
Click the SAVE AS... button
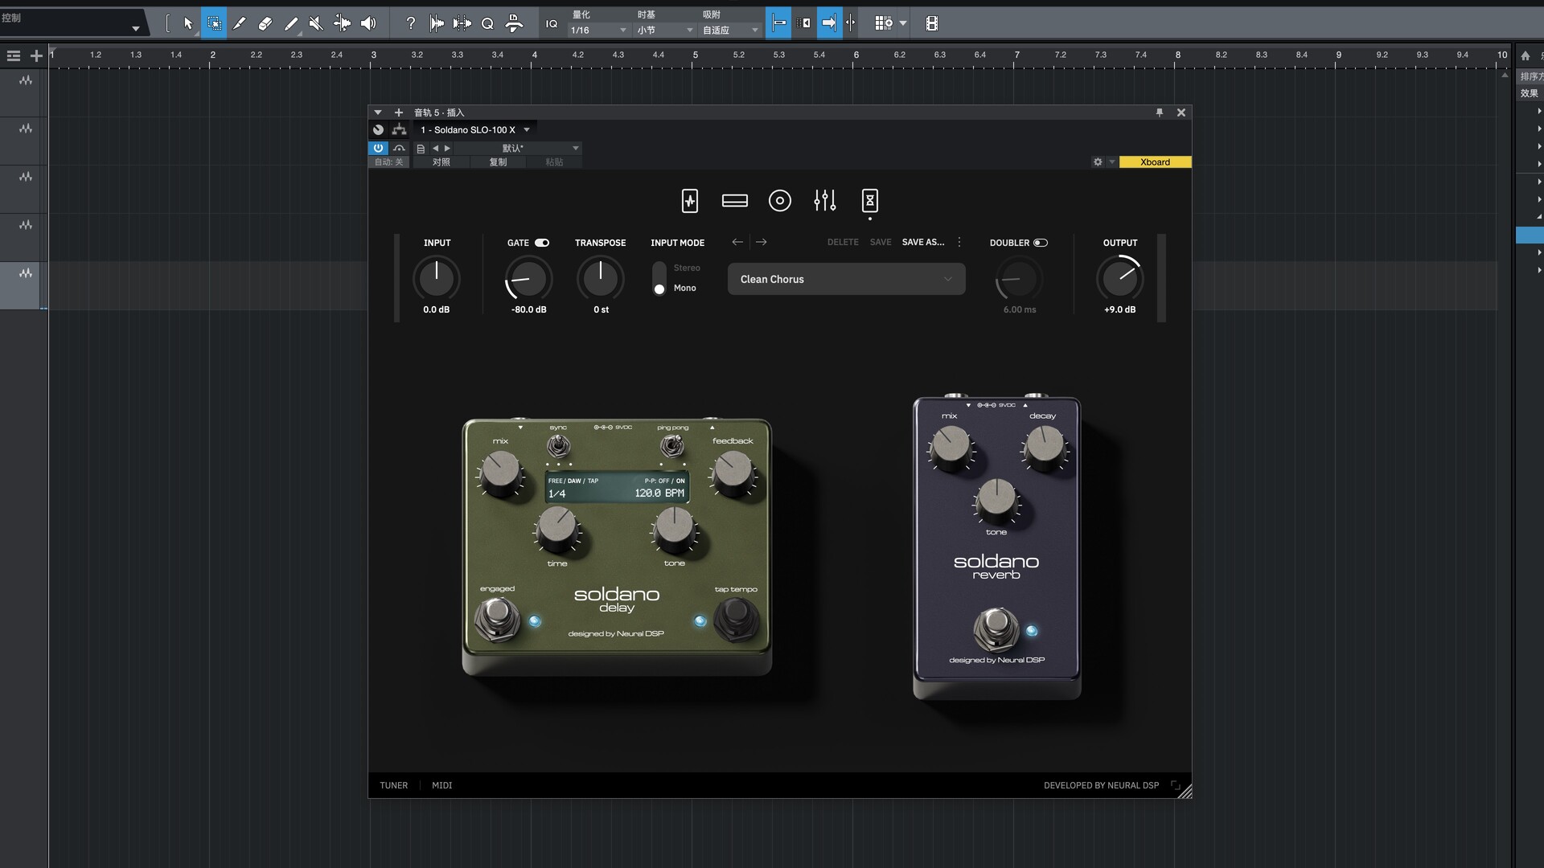coord(922,242)
